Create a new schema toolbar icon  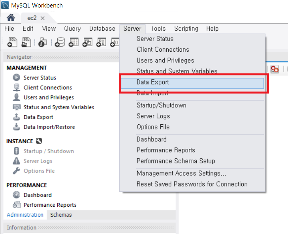click(x=60, y=42)
